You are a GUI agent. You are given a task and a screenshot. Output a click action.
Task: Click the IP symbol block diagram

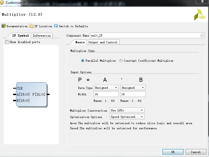(x=32, y=94)
